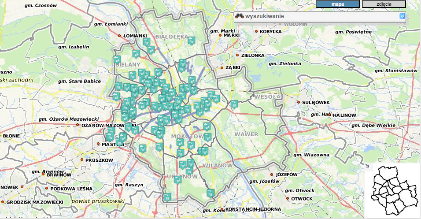This screenshot has height=219, width=421.
Task: Switch to the mapa view
Action: [x=337, y=4]
